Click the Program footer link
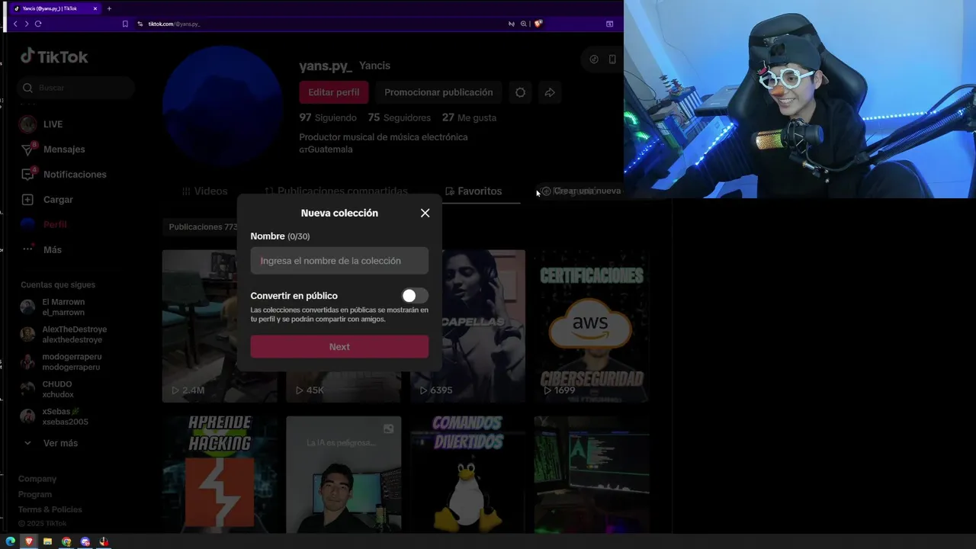The height and width of the screenshot is (549, 976). click(x=35, y=494)
